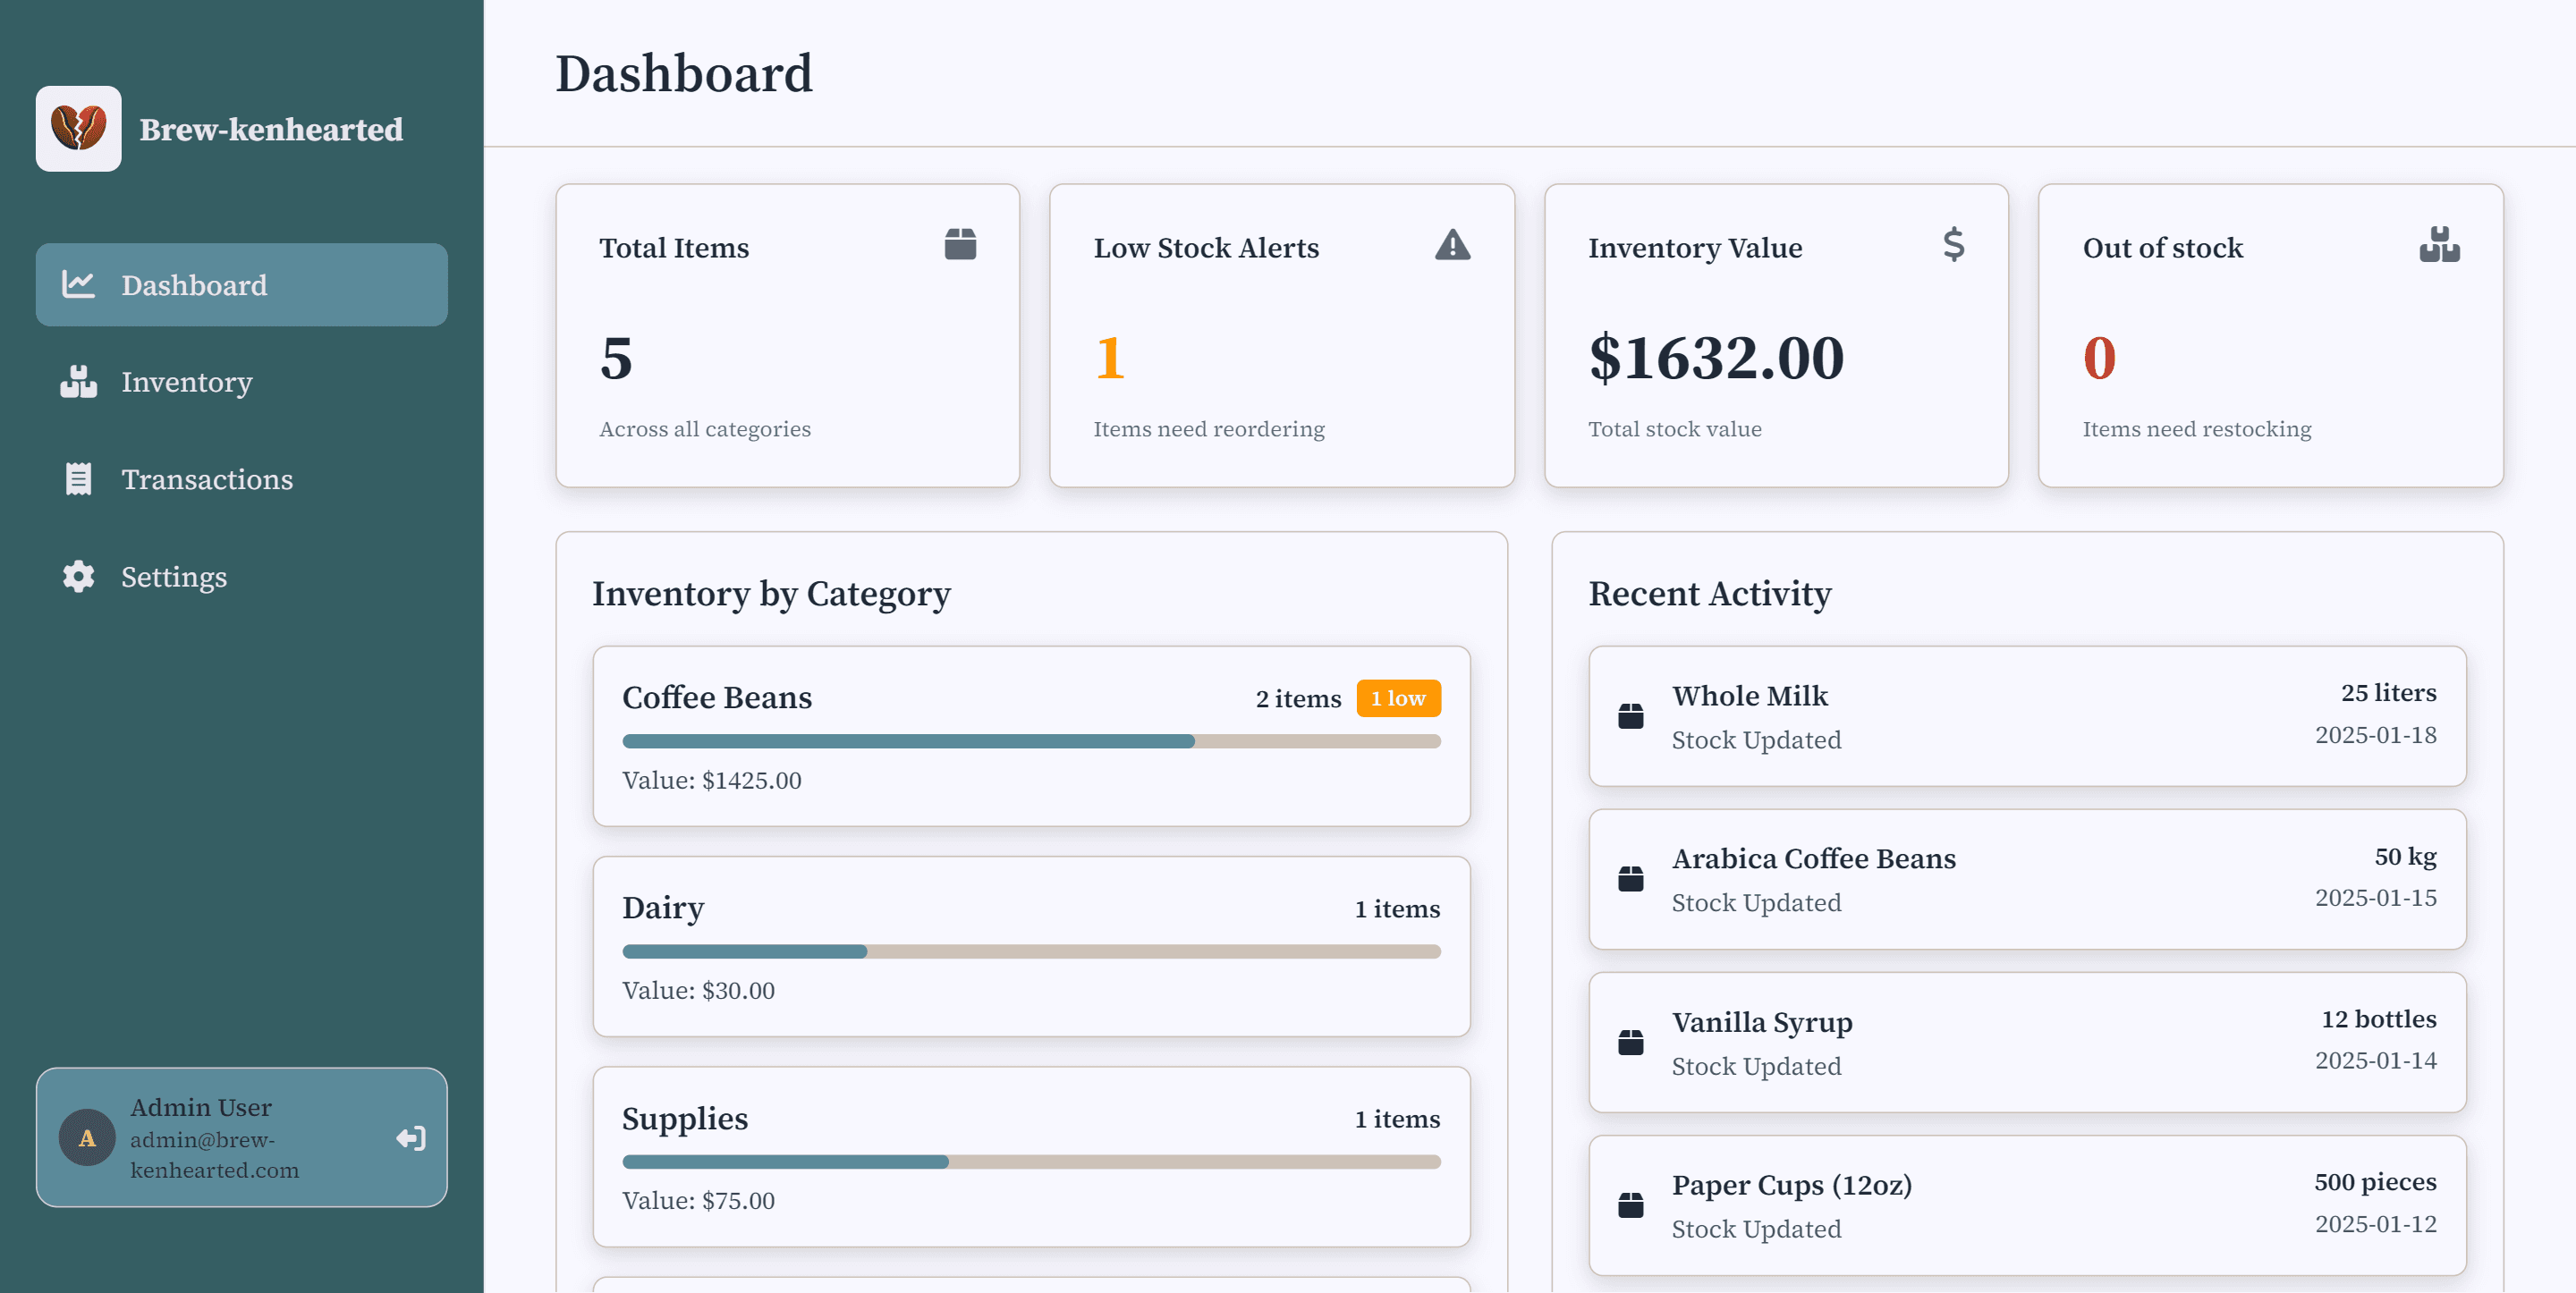Click the date 2025-01-14
This screenshot has width=2576, height=1293.
pos(2375,1060)
